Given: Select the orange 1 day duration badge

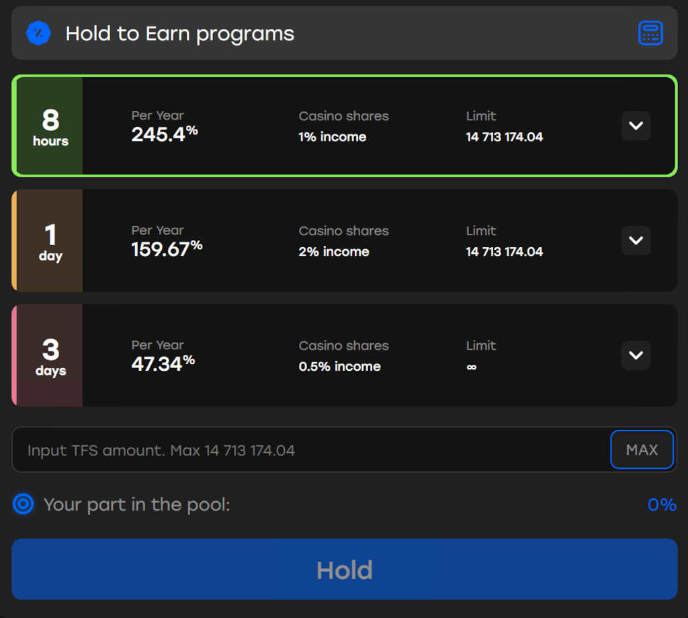Looking at the screenshot, I should [x=50, y=241].
